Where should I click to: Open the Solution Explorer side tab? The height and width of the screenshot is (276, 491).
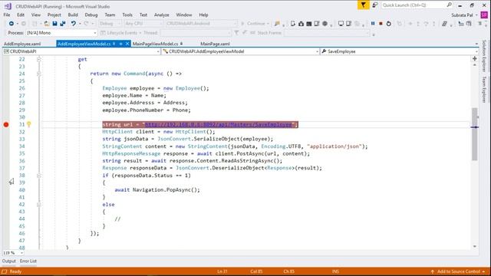484,56
